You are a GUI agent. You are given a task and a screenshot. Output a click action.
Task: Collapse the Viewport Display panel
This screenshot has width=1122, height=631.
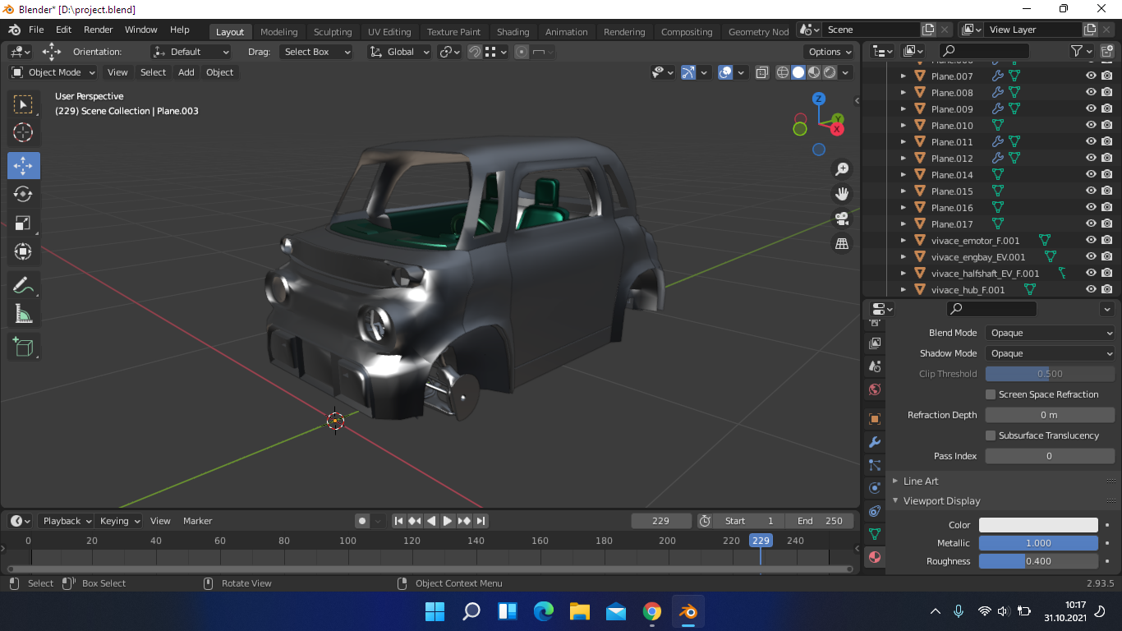click(941, 500)
